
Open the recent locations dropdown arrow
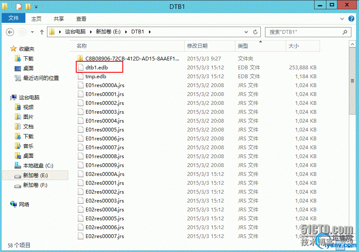[32, 32]
